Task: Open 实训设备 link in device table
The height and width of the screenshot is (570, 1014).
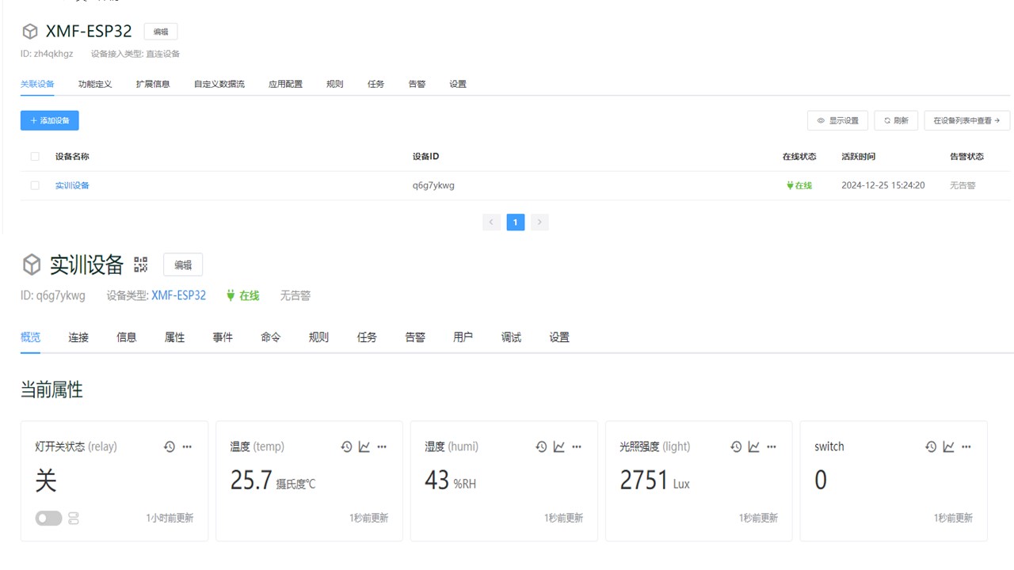Action: click(72, 185)
